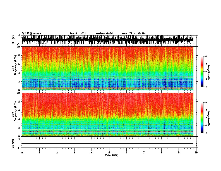The height and width of the screenshot is (171, 221).
Task: Click inside the ch.1 spectrogram panel
Action: pos(107,68)
